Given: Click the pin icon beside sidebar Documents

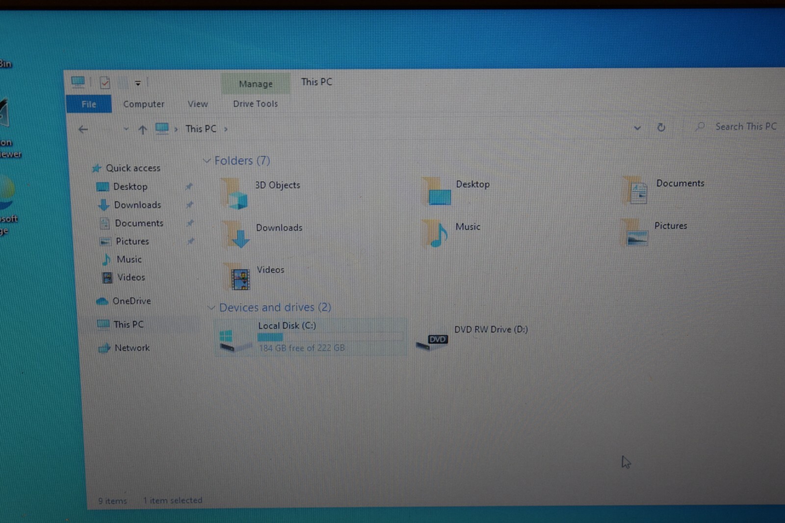Looking at the screenshot, I should 190,223.
